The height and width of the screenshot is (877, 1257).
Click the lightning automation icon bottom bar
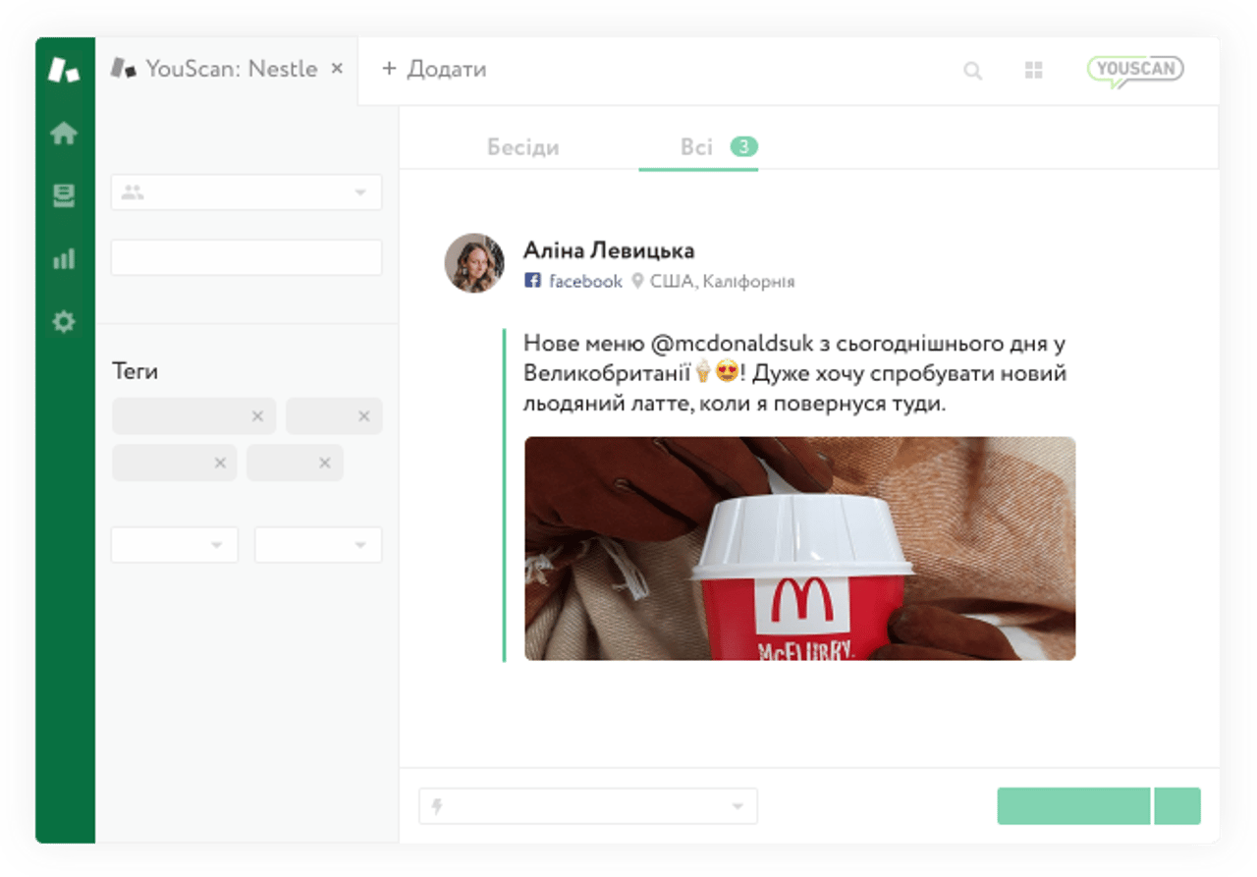point(435,805)
